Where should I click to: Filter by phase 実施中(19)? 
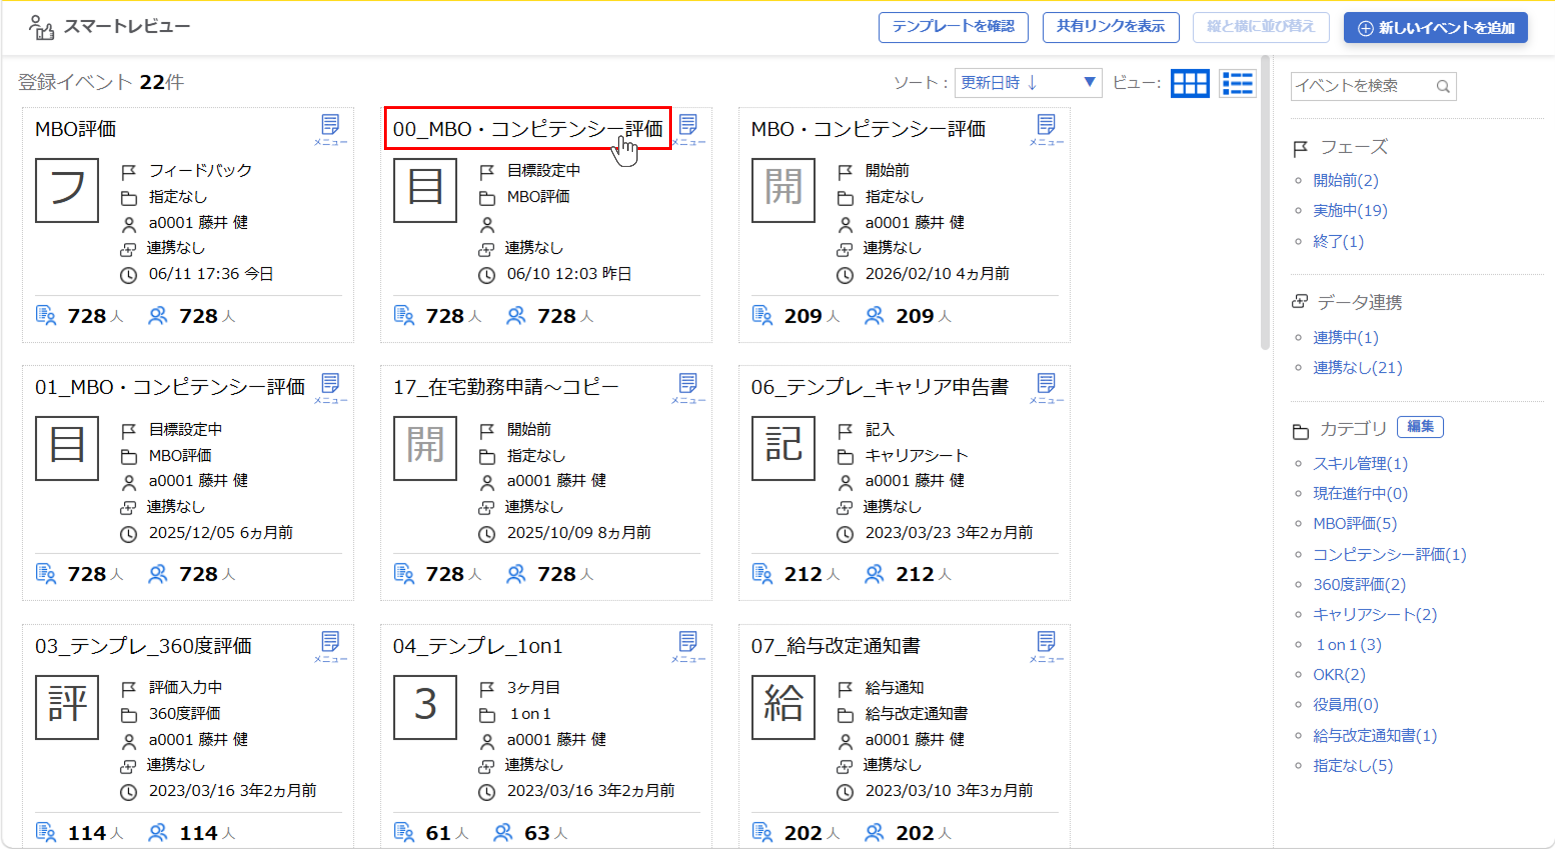(1350, 211)
